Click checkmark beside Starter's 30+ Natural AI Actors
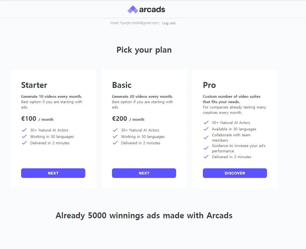The width and height of the screenshot is (306, 249). 24,130
